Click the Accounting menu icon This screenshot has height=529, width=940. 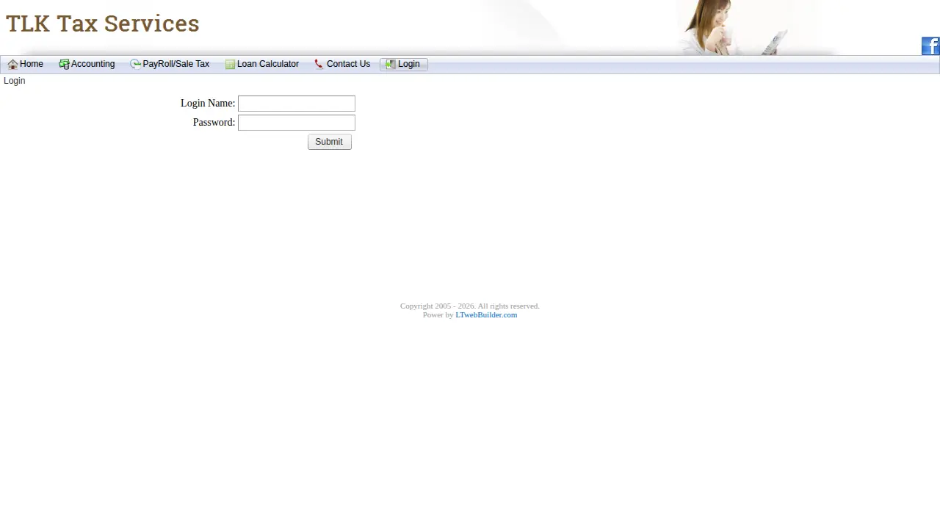click(x=64, y=65)
